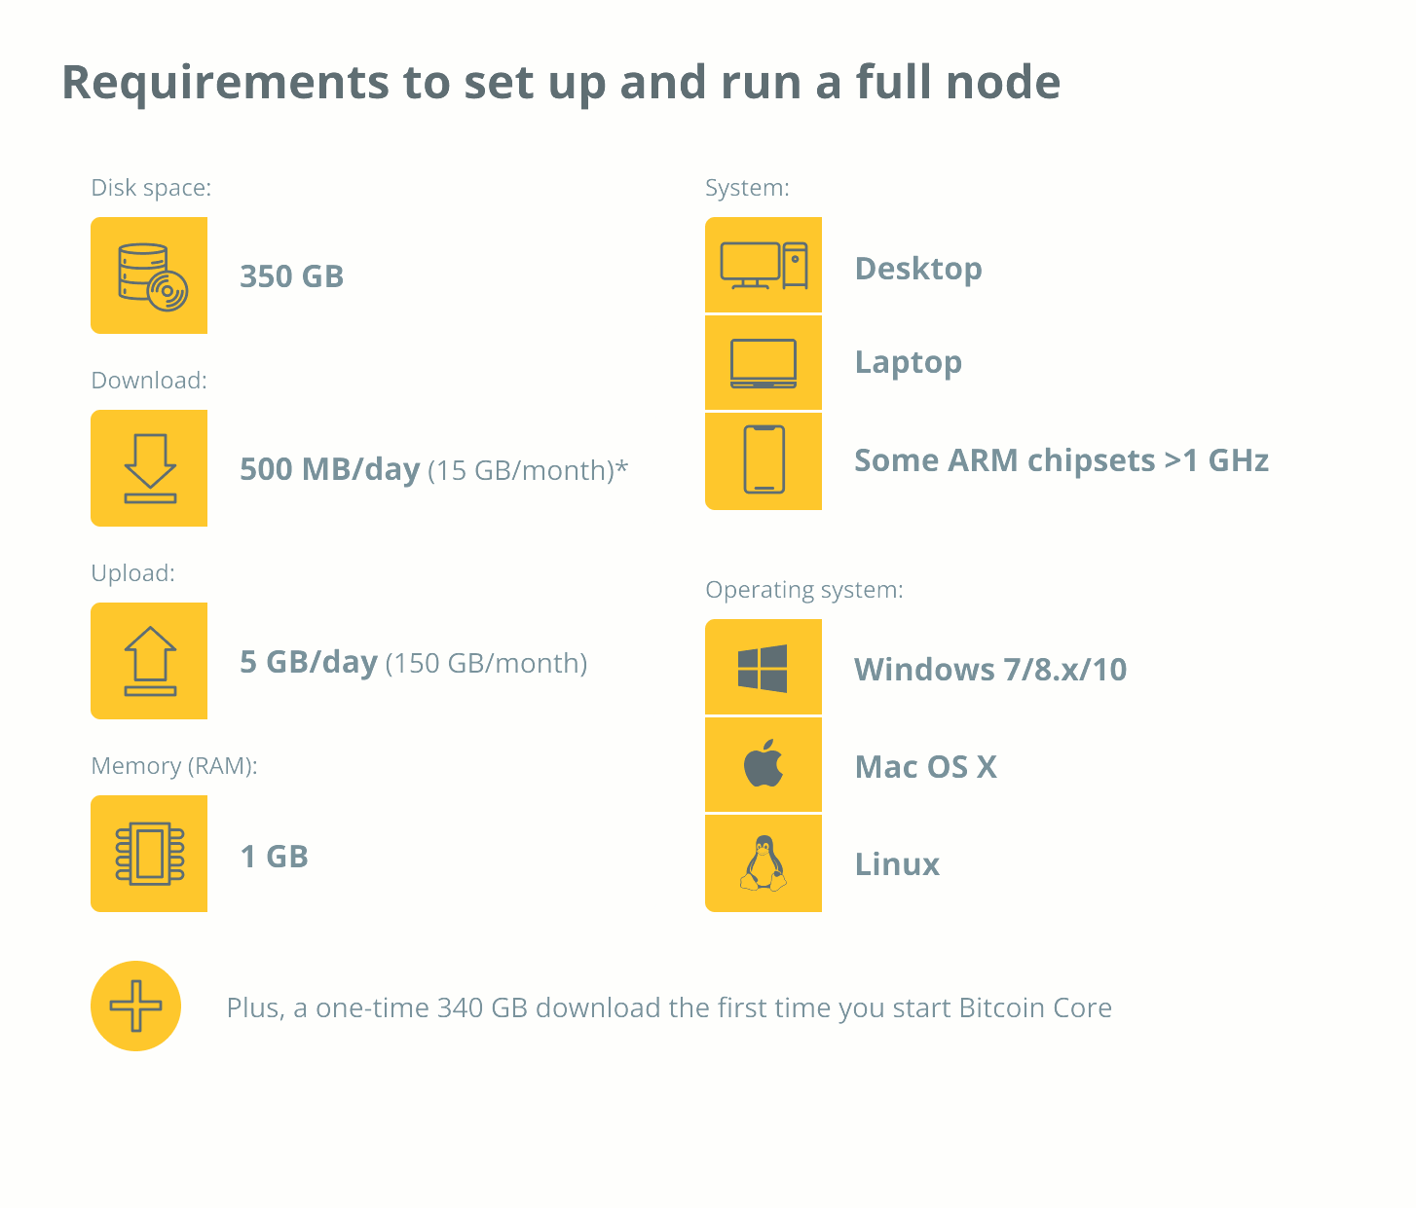Click the 'Download:' section label
The image size is (1416, 1208).
coord(149,381)
